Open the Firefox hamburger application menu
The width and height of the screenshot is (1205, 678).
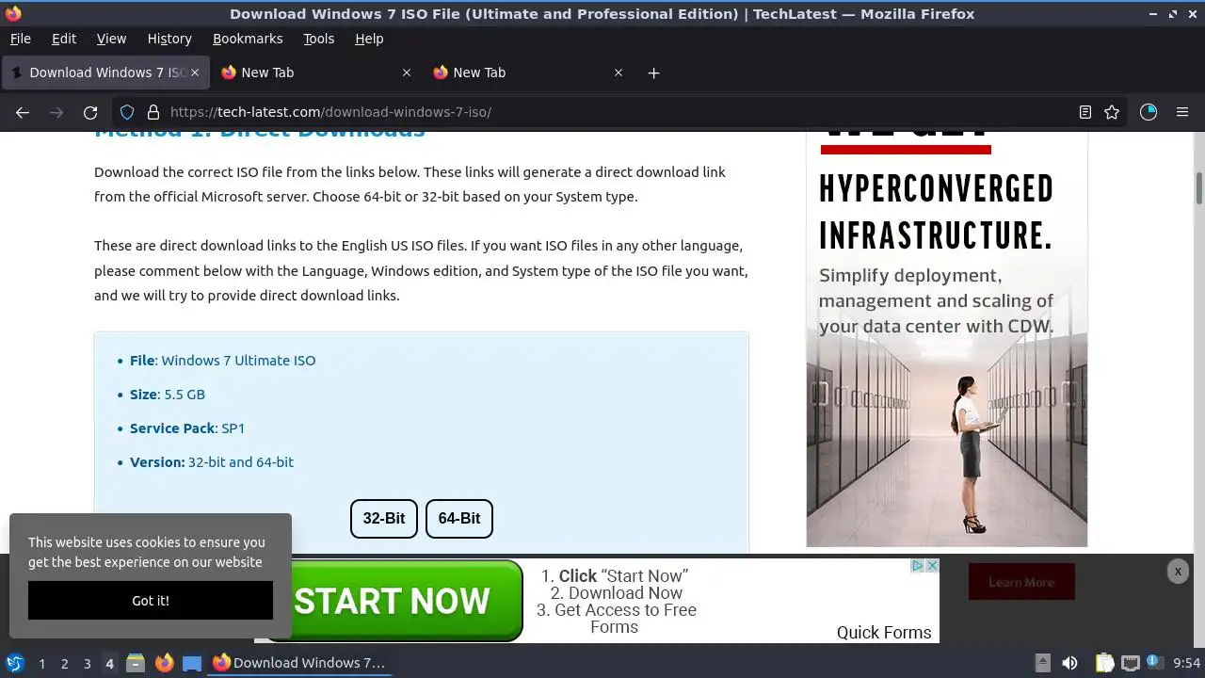pyautogui.click(x=1182, y=112)
